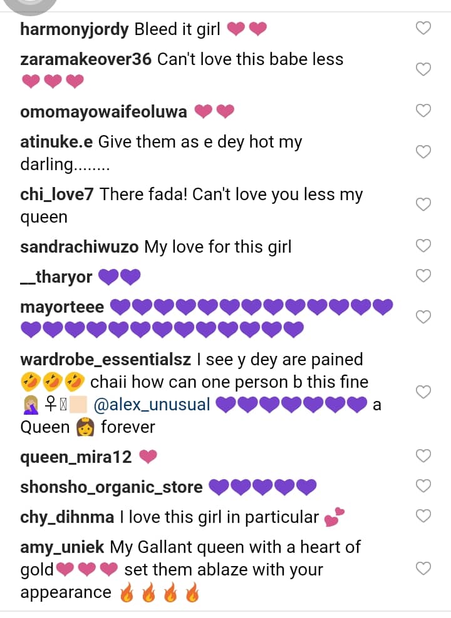Toggle like on shonsho_organic_store's comment

424,486
